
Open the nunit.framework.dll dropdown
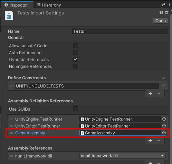[x=123, y=156]
